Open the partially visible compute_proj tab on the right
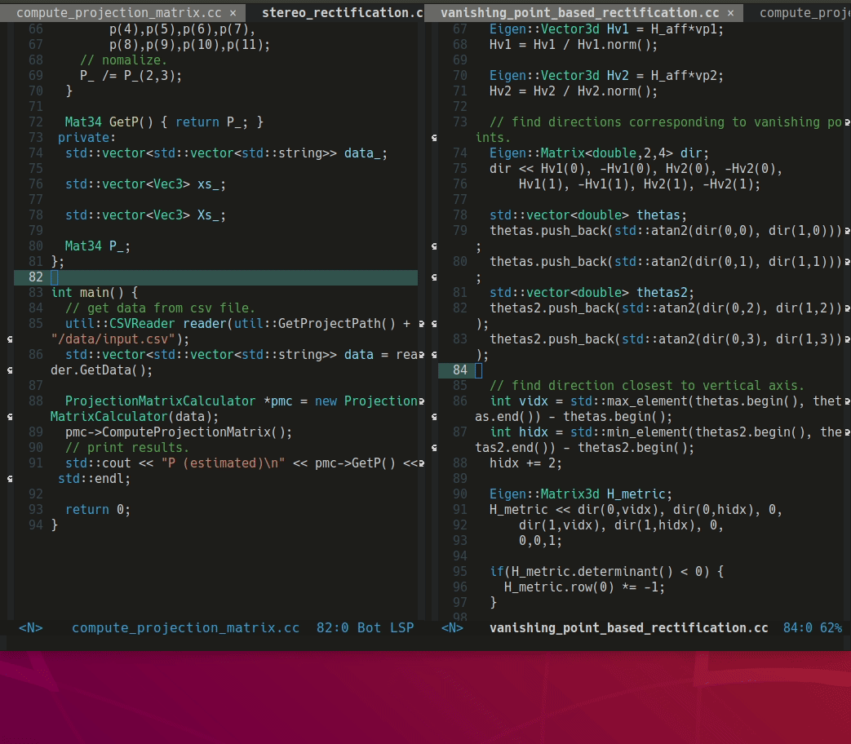Screen dimensions: 851x744 click(x=804, y=12)
